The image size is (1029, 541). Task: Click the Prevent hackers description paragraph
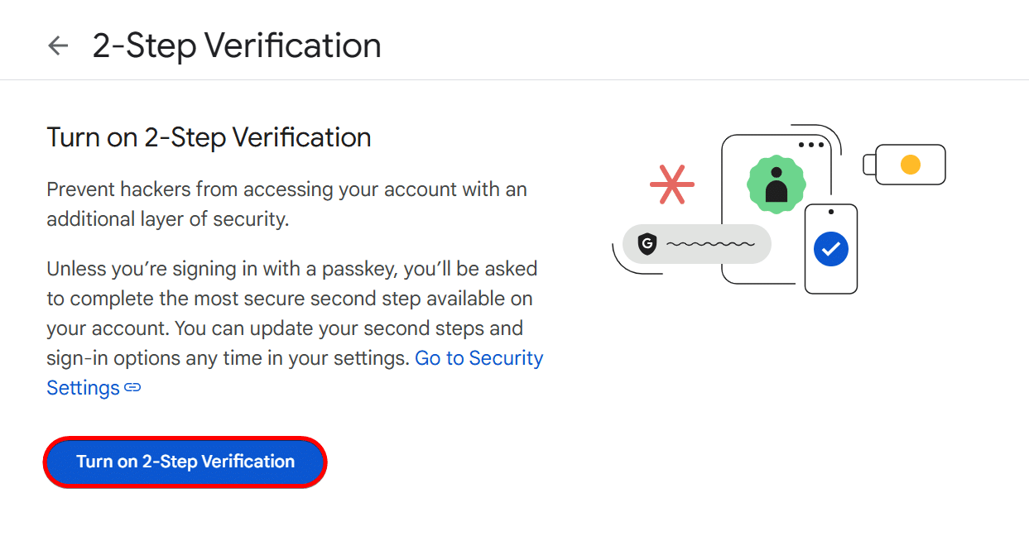pyautogui.click(x=286, y=204)
